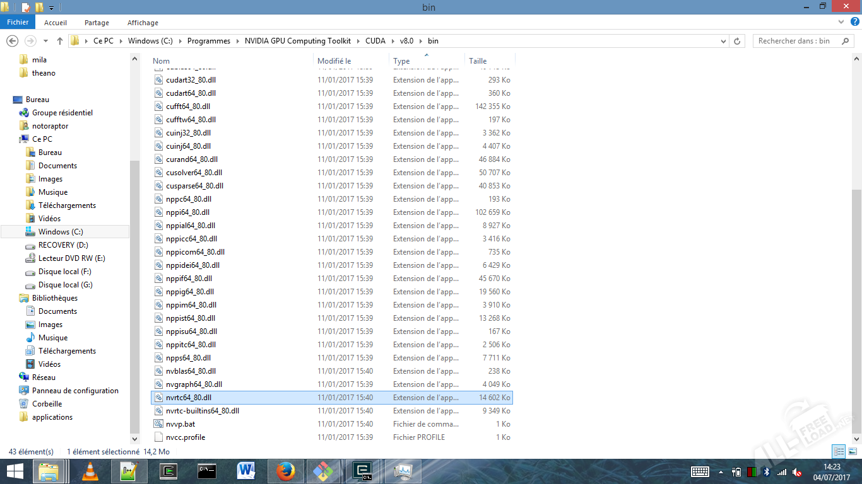
Task: Open the recent locations dropdown arrow
Action: pos(45,41)
